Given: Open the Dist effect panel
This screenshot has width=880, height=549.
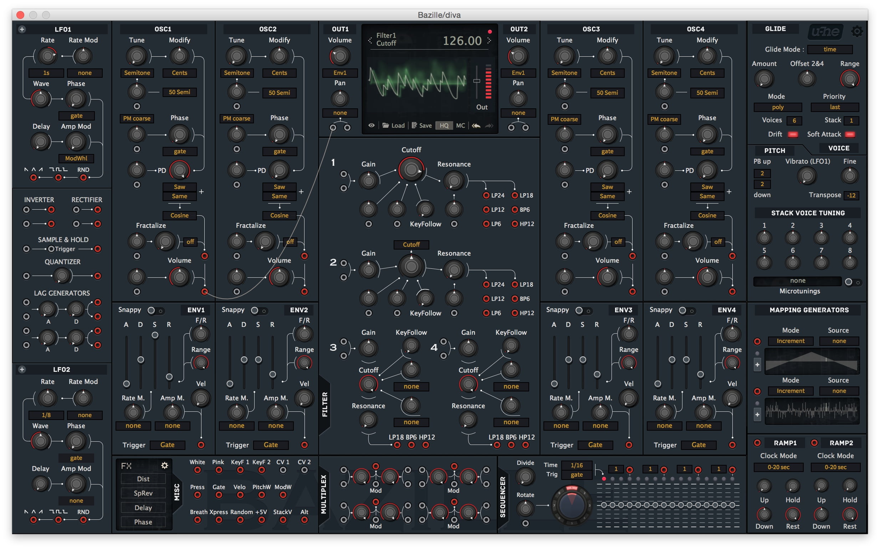Looking at the screenshot, I should [x=143, y=479].
